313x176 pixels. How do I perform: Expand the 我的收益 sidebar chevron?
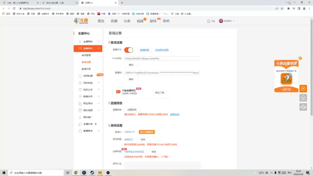[99, 83]
